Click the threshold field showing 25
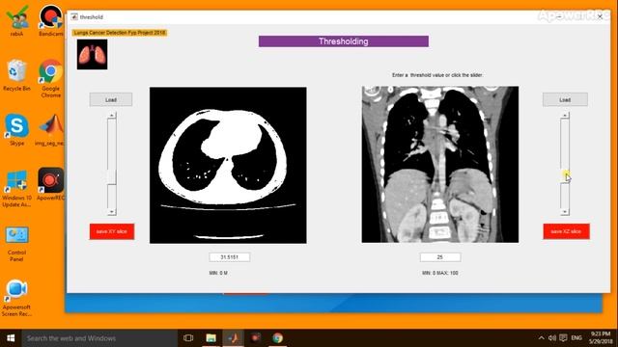This screenshot has width=618, height=347. click(440, 257)
